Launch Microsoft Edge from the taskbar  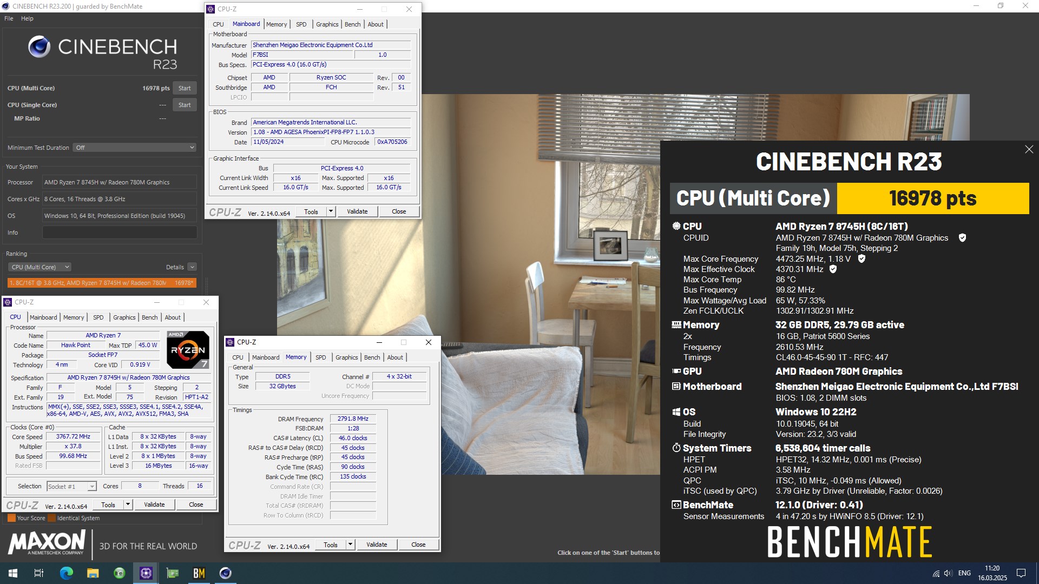66,573
